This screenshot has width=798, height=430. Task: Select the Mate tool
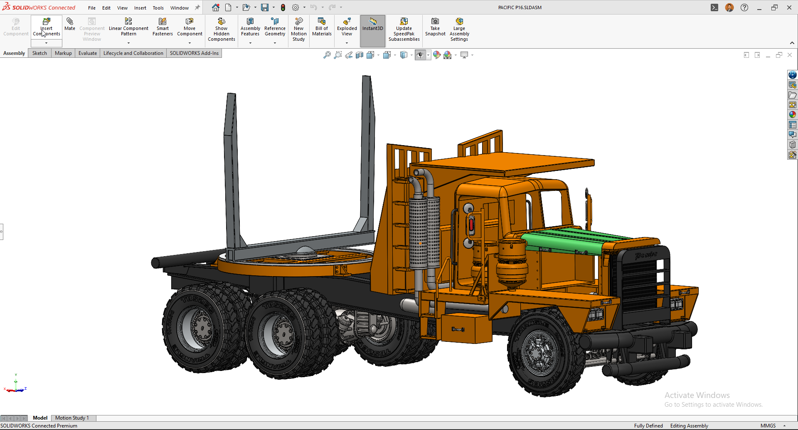point(70,25)
